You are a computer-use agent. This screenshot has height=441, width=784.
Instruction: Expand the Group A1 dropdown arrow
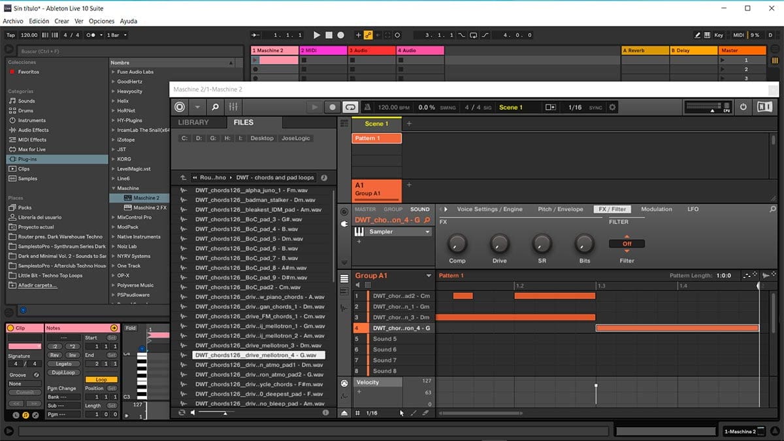pos(429,276)
